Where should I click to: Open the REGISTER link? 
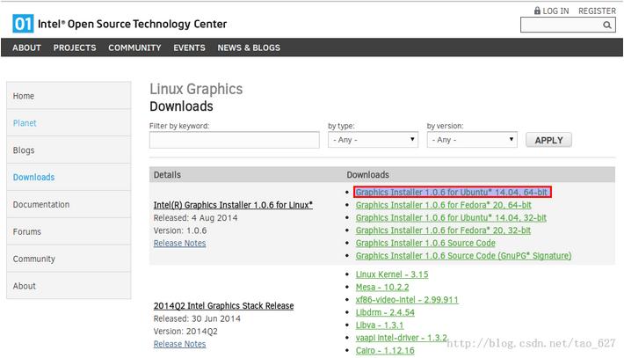tap(597, 11)
